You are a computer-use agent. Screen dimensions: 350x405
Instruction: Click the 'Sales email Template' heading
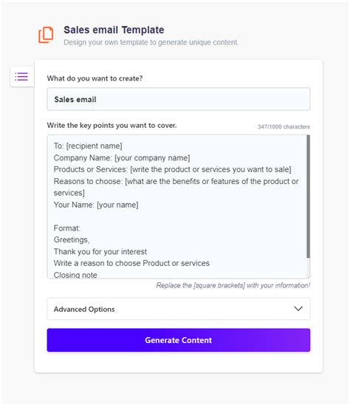[x=114, y=30]
